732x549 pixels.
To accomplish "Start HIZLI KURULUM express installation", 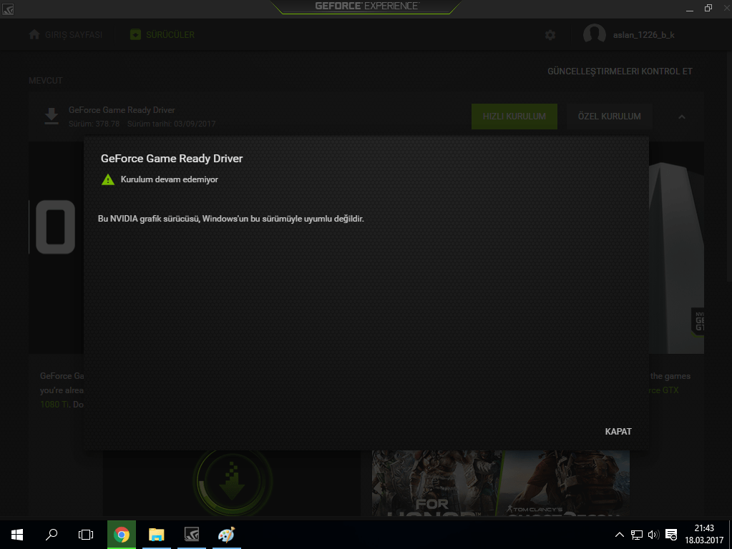I will [514, 116].
